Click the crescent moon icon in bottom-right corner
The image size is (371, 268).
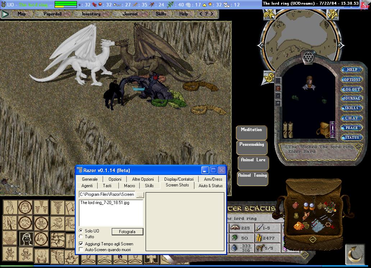click(x=355, y=254)
